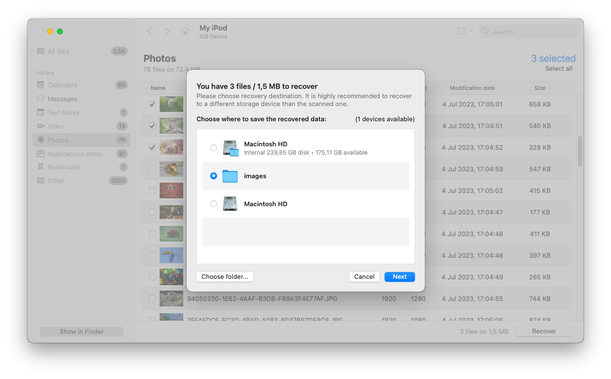Click the 3 files on 1,5 MB status

[484, 331]
